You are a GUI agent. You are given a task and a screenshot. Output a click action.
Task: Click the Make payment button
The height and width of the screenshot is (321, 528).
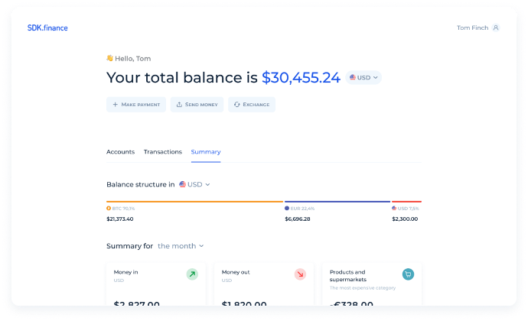[136, 105]
